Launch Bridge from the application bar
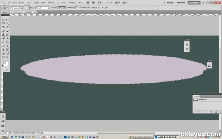Viewport: 222px width, 139px height. [x=88, y=3]
